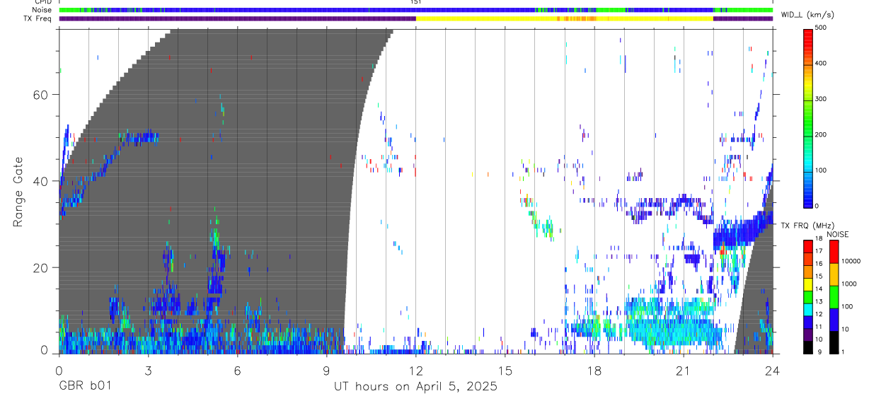The image size is (869, 401).
Task: Click the '18' tick on TX FRQ bar
Action: click(819, 240)
